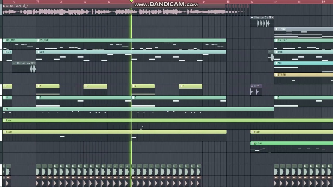Click menu icon of pattern 8 clip at bar 77
The width and height of the screenshot is (333, 187).
pyautogui.click(x=38, y=97)
